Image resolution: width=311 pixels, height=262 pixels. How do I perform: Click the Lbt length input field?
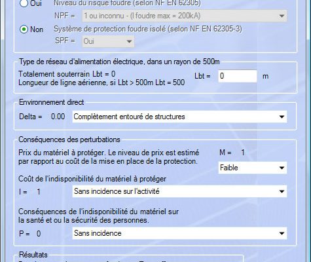(238, 76)
